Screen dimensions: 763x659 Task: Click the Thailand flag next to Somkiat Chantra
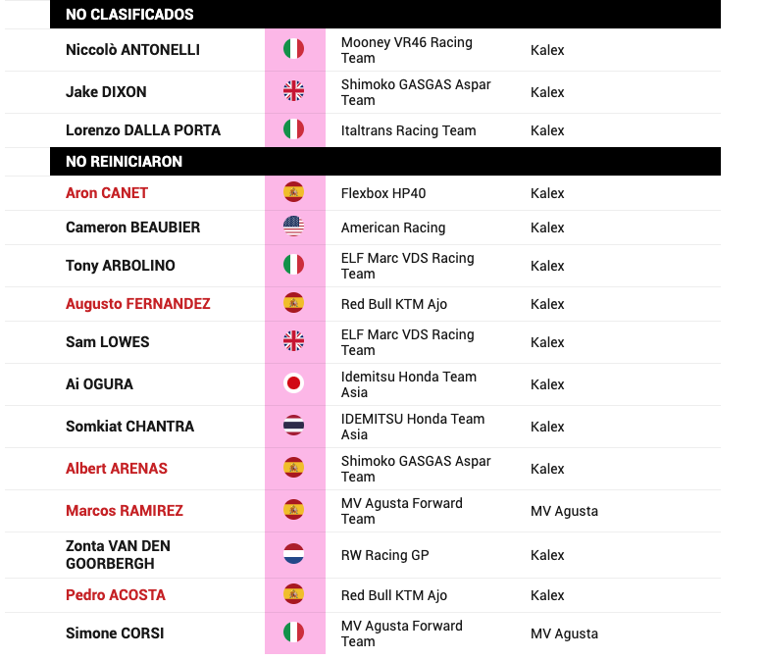pos(293,426)
